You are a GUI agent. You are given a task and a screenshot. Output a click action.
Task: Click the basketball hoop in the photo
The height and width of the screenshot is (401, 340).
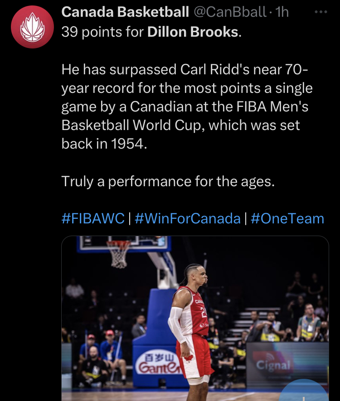[118, 254]
